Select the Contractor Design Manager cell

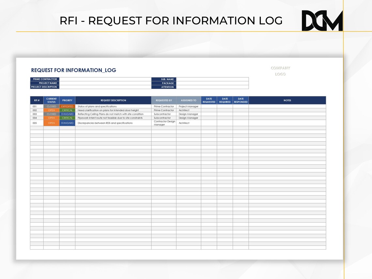[163, 123]
